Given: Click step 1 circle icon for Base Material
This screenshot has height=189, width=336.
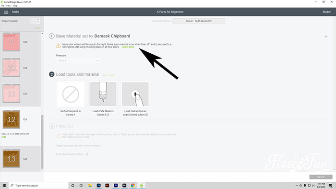Looking at the screenshot, I should pyautogui.click(x=52, y=36).
